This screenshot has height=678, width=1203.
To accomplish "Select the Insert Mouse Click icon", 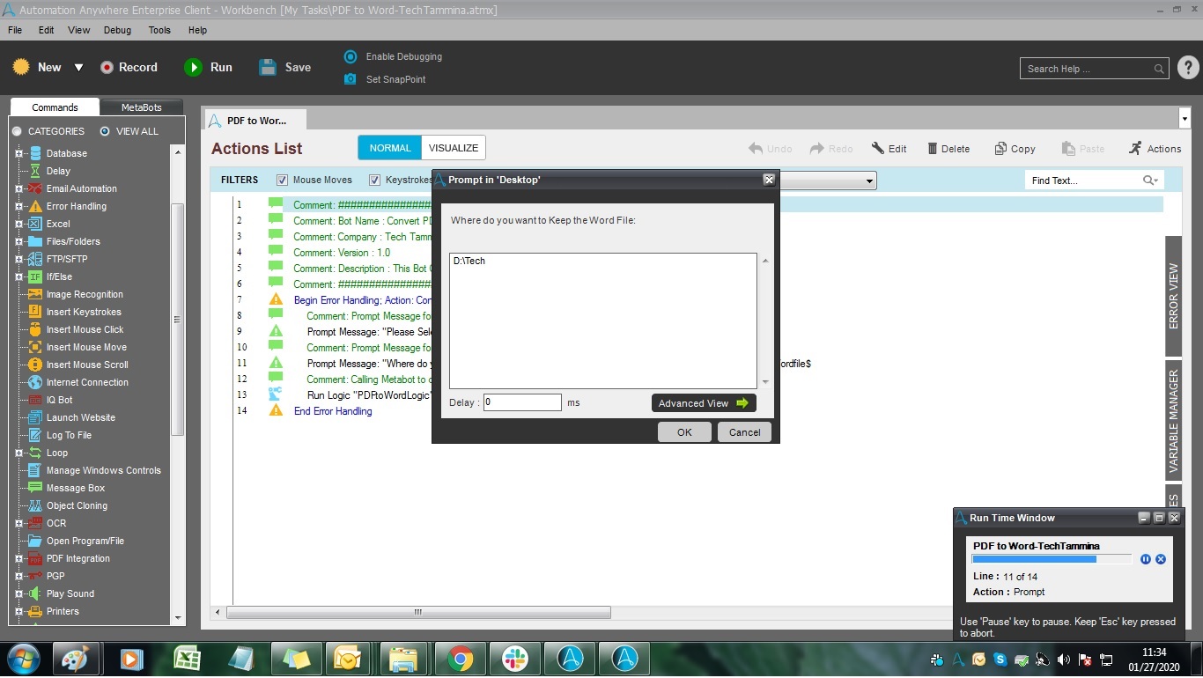I will (x=35, y=329).
